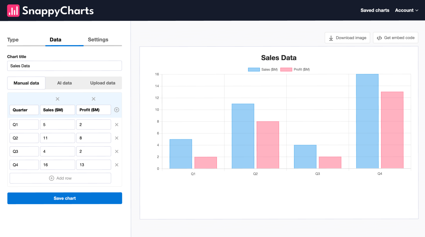Open Get embed code
The image size is (425, 237).
click(x=396, y=38)
